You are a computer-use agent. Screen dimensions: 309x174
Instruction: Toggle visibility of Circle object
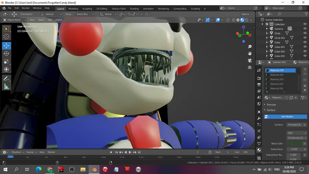pos(305,33)
